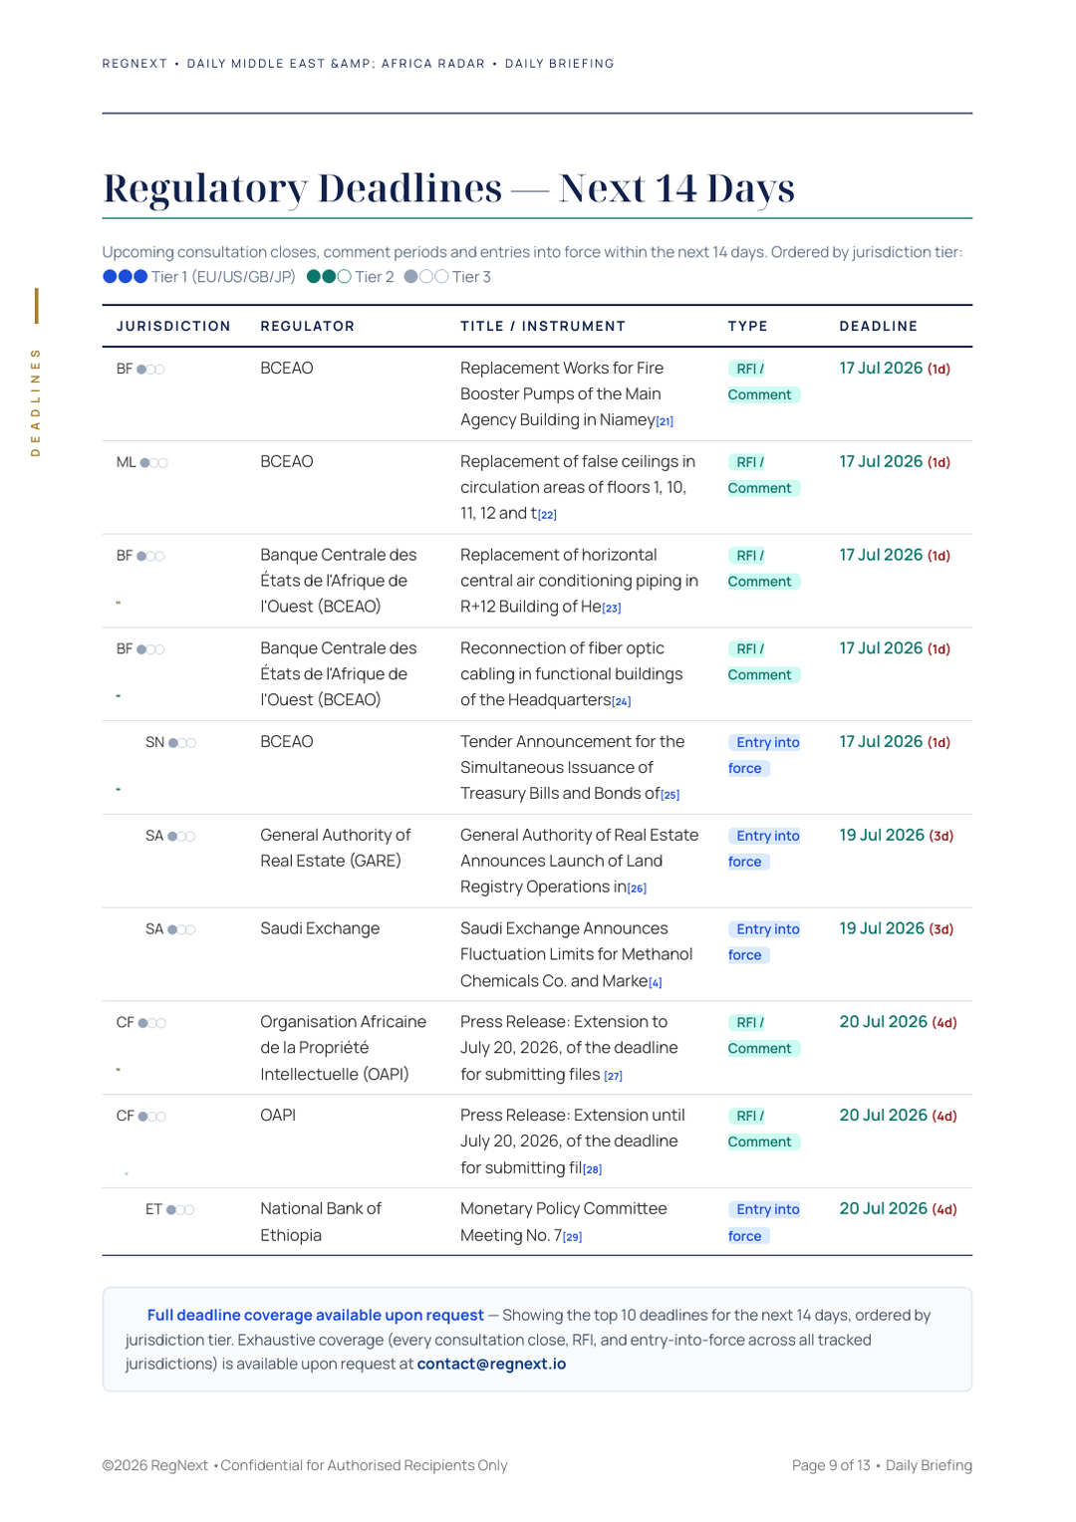The width and height of the screenshot is (1076, 1522).
Task: Open reference [25] for Treasury Bills tender
Action: pyautogui.click(x=671, y=795)
